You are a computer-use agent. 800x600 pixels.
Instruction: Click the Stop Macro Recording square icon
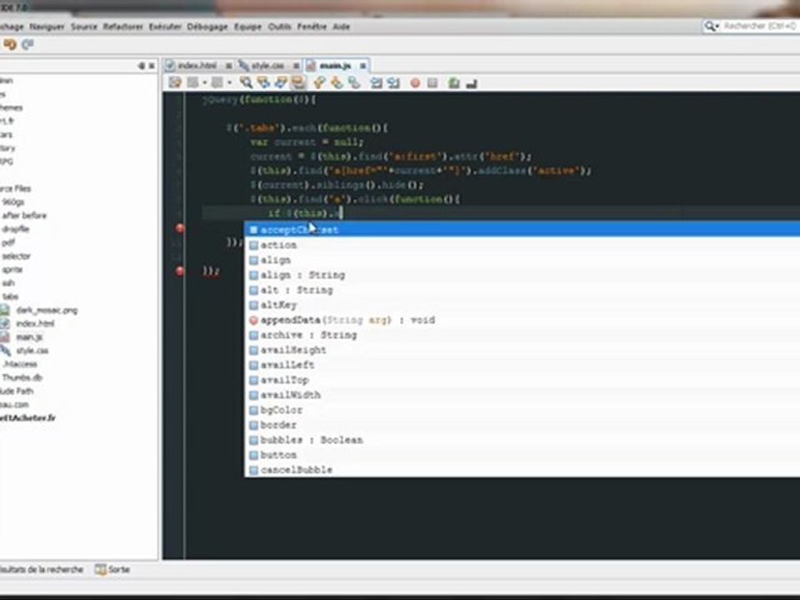pos(432,82)
